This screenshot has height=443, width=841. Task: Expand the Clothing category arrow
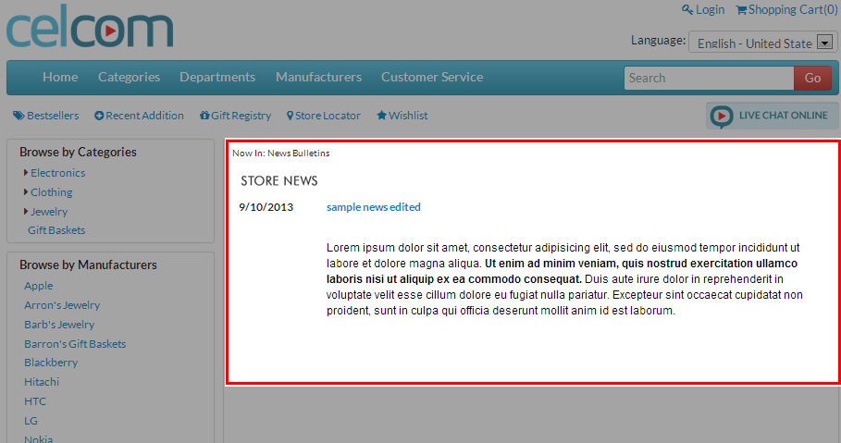coord(26,192)
